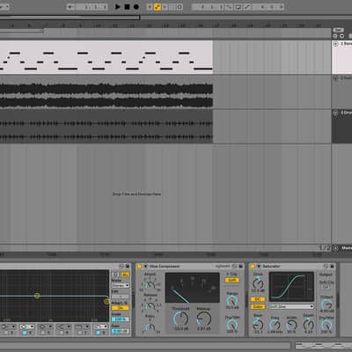Open the Saturator curve type dropdown
Viewport: 352px width, 352px height.
tap(291, 307)
